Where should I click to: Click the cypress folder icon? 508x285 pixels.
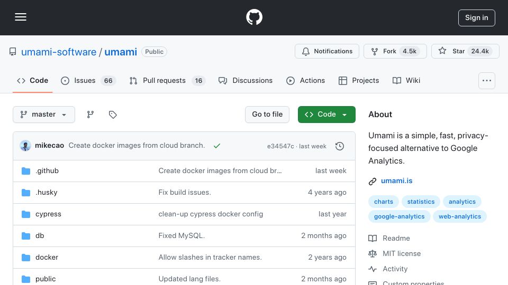coord(26,214)
